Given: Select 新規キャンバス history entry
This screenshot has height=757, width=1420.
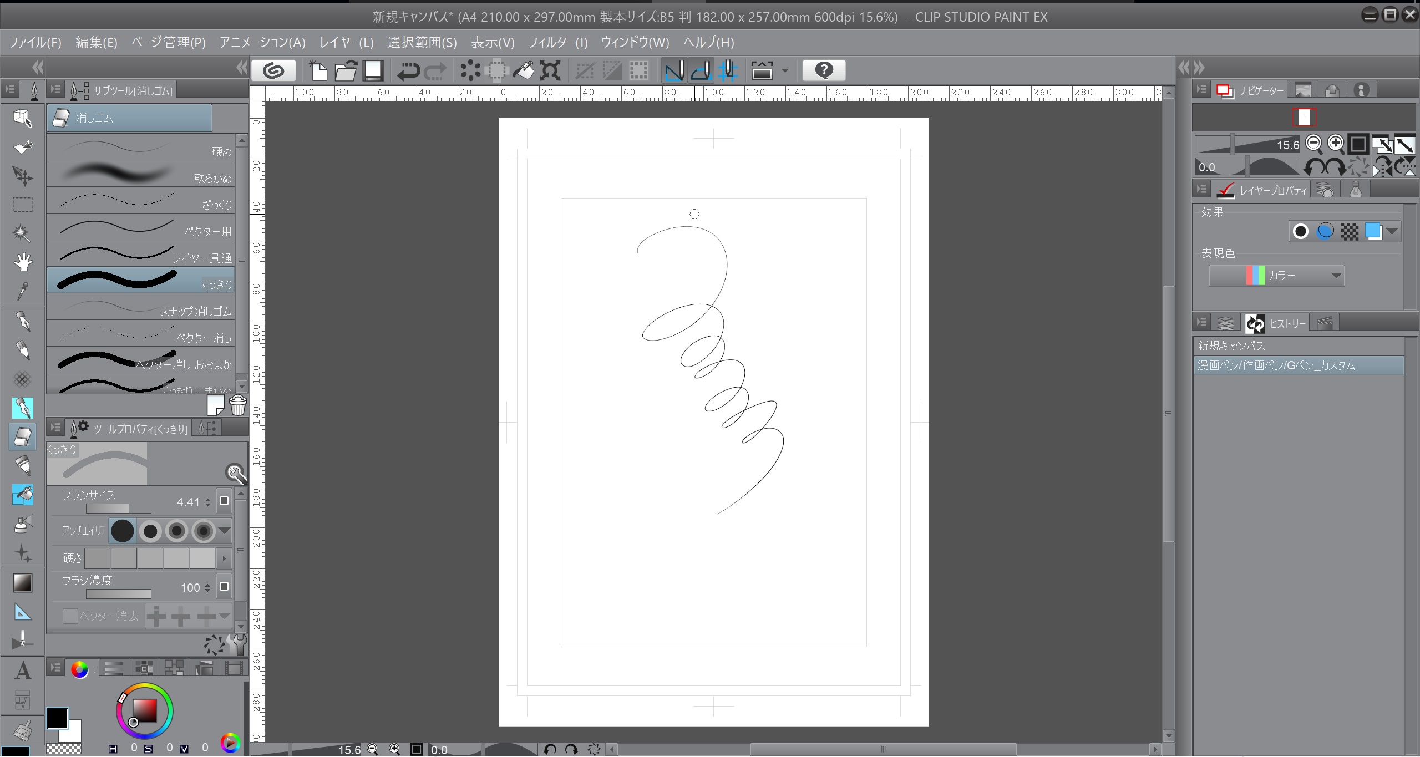Looking at the screenshot, I should coord(1231,346).
